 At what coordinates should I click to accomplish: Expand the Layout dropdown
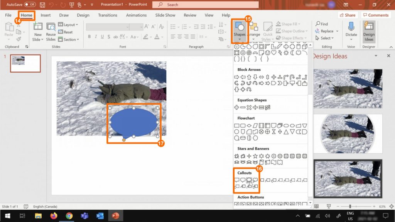[x=68, y=25]
